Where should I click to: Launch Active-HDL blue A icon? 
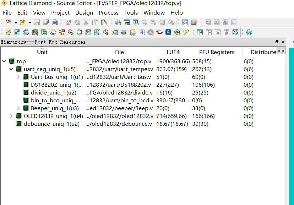[x=168, y=32]
